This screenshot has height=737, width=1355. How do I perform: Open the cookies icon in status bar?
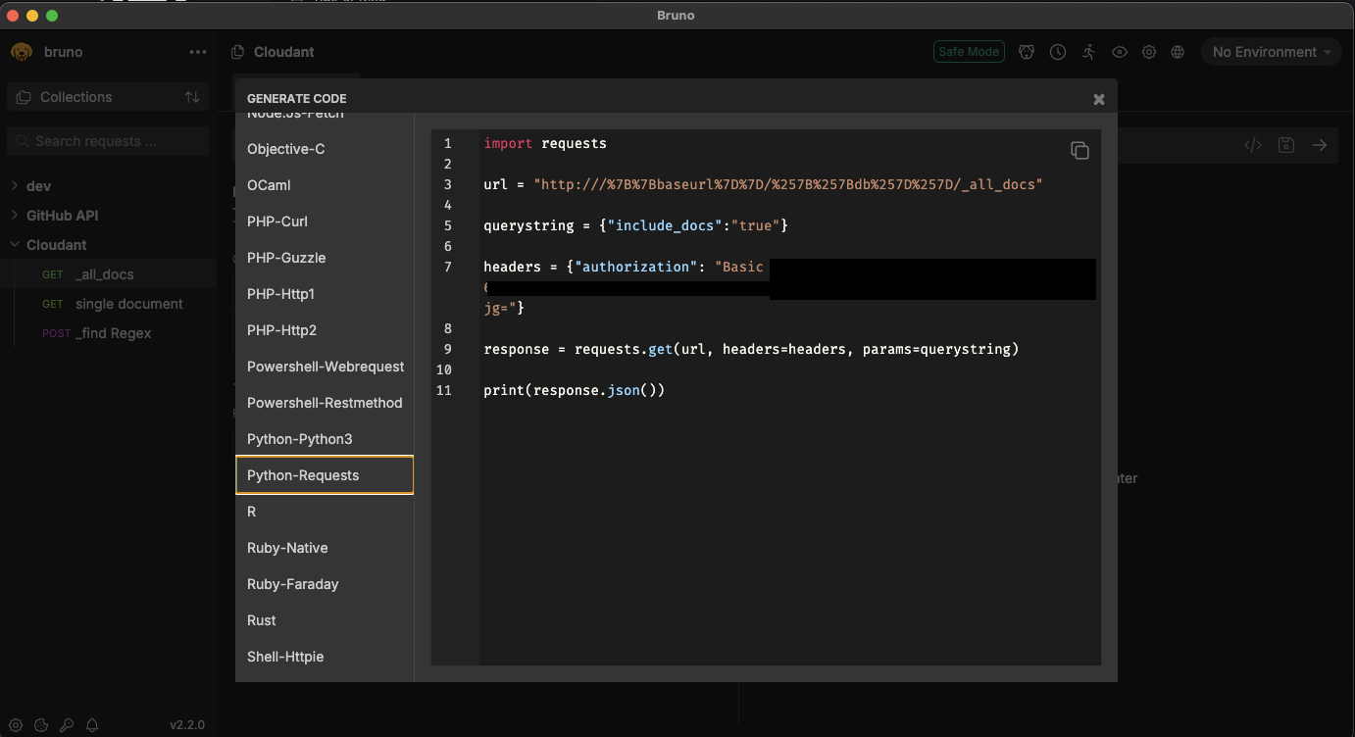pos(41,725)
